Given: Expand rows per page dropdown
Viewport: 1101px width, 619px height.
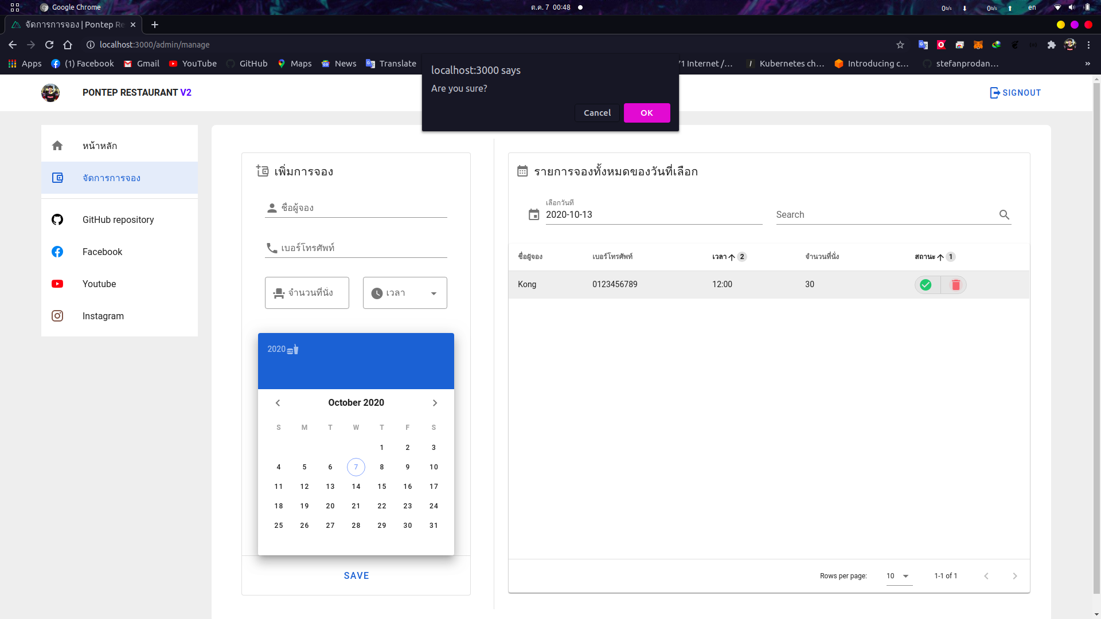Looking at the screenshot, I should click(x=899, y=576).
